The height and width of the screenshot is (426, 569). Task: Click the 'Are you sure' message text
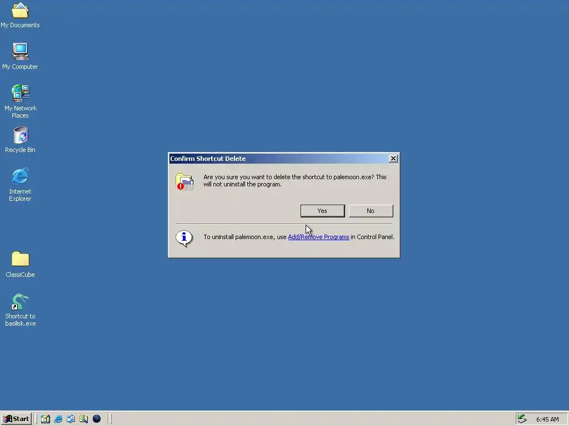[295, 180]
